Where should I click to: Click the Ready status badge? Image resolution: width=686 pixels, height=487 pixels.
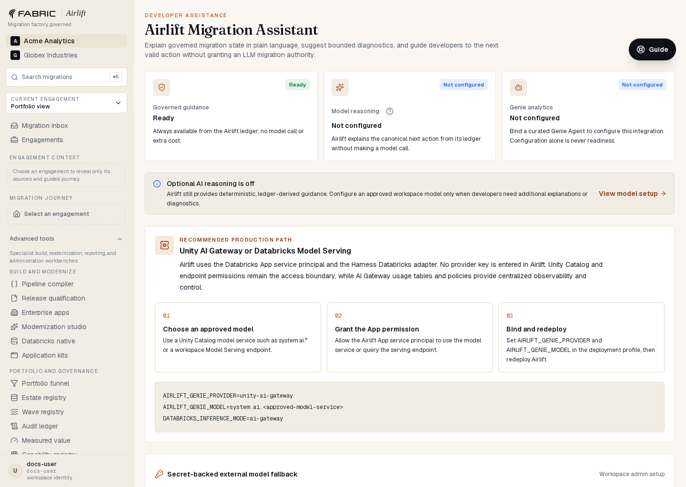point(297,85)
